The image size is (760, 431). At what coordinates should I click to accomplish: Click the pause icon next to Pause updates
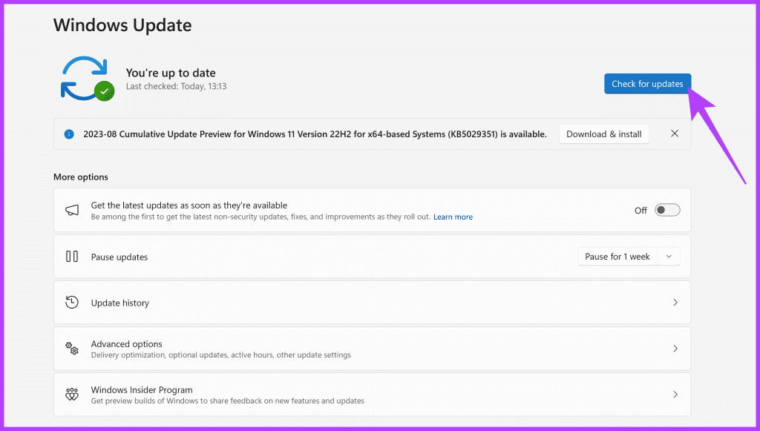(x=72, y=257)
